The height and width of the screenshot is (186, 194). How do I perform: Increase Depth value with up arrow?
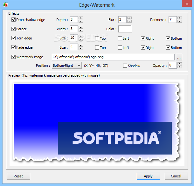coord(81,18)
